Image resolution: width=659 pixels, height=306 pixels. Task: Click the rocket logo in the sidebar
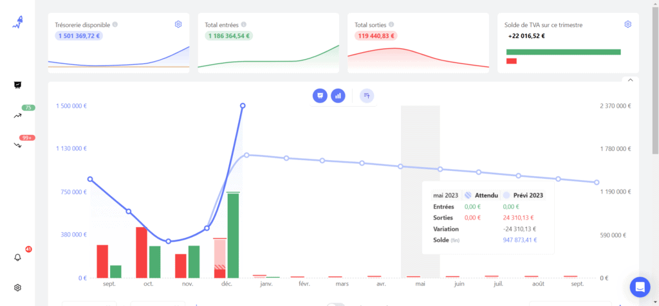pyautogui.click(x=17, y=24)
